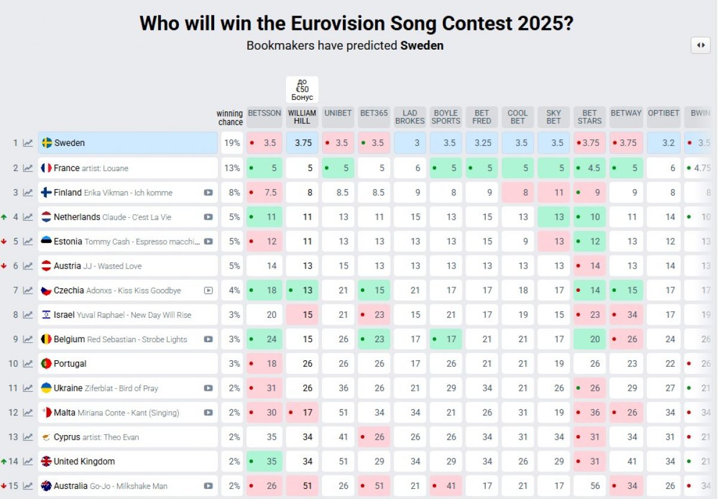Click France's Optibet odds of 6
Image resolution: width=718 pixels, height=499 pixels.
click(664, 168)
